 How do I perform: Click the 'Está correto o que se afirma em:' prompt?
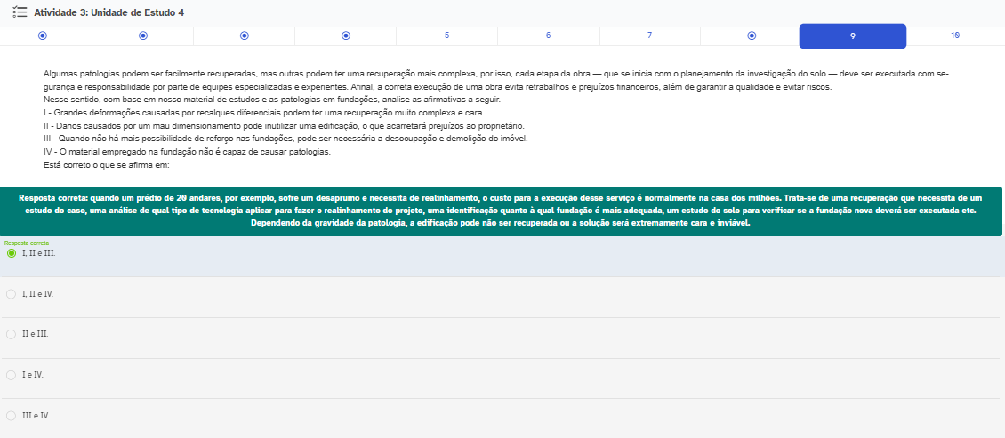106,165
